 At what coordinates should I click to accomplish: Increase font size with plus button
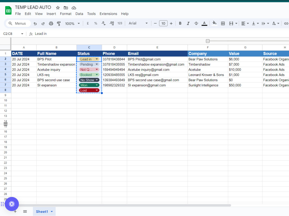pyautogui.click(x=171, y=23)
